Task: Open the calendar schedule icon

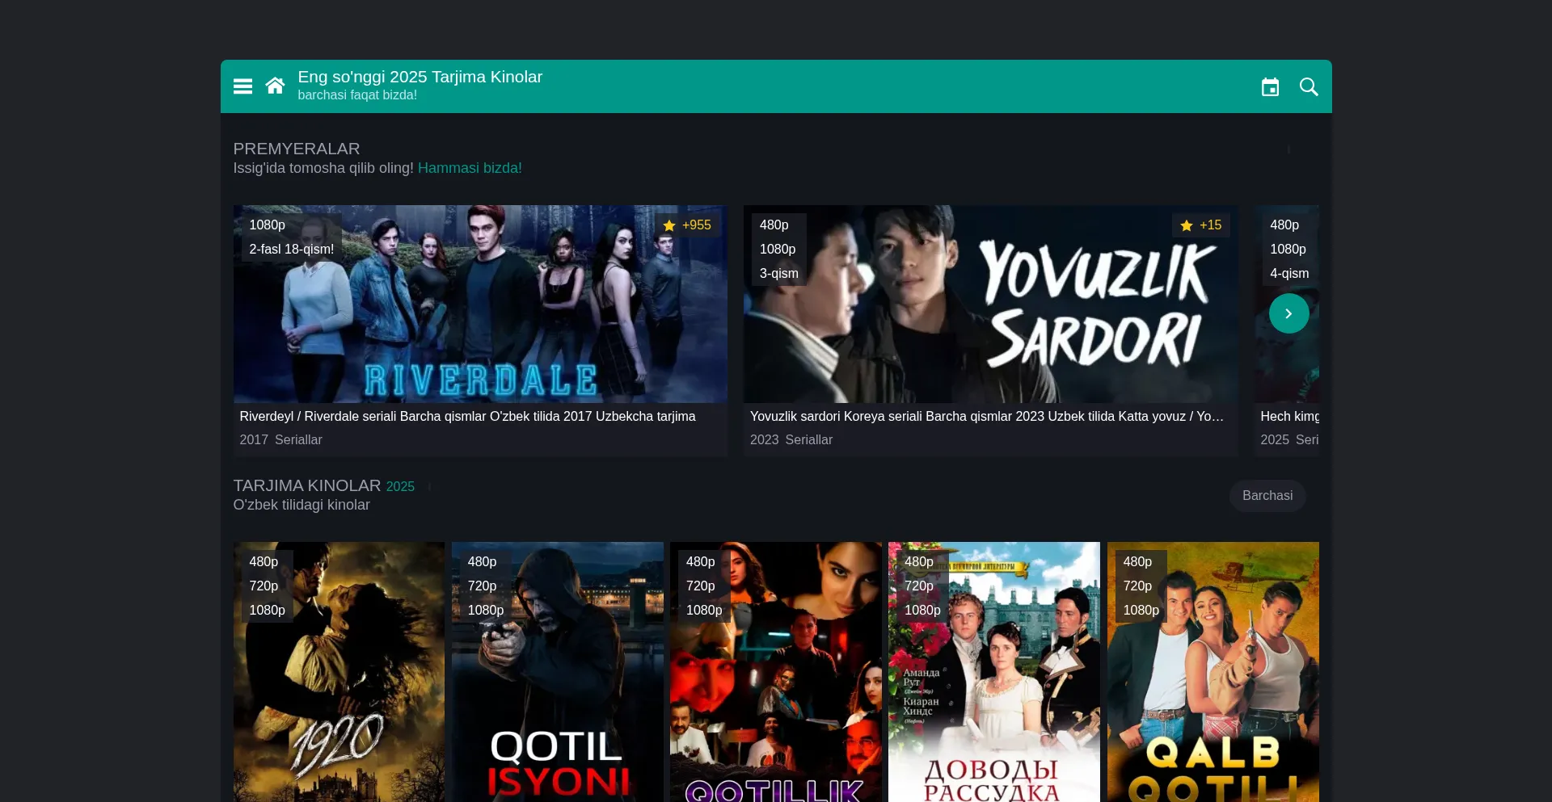Action: tap(1270, 86)
